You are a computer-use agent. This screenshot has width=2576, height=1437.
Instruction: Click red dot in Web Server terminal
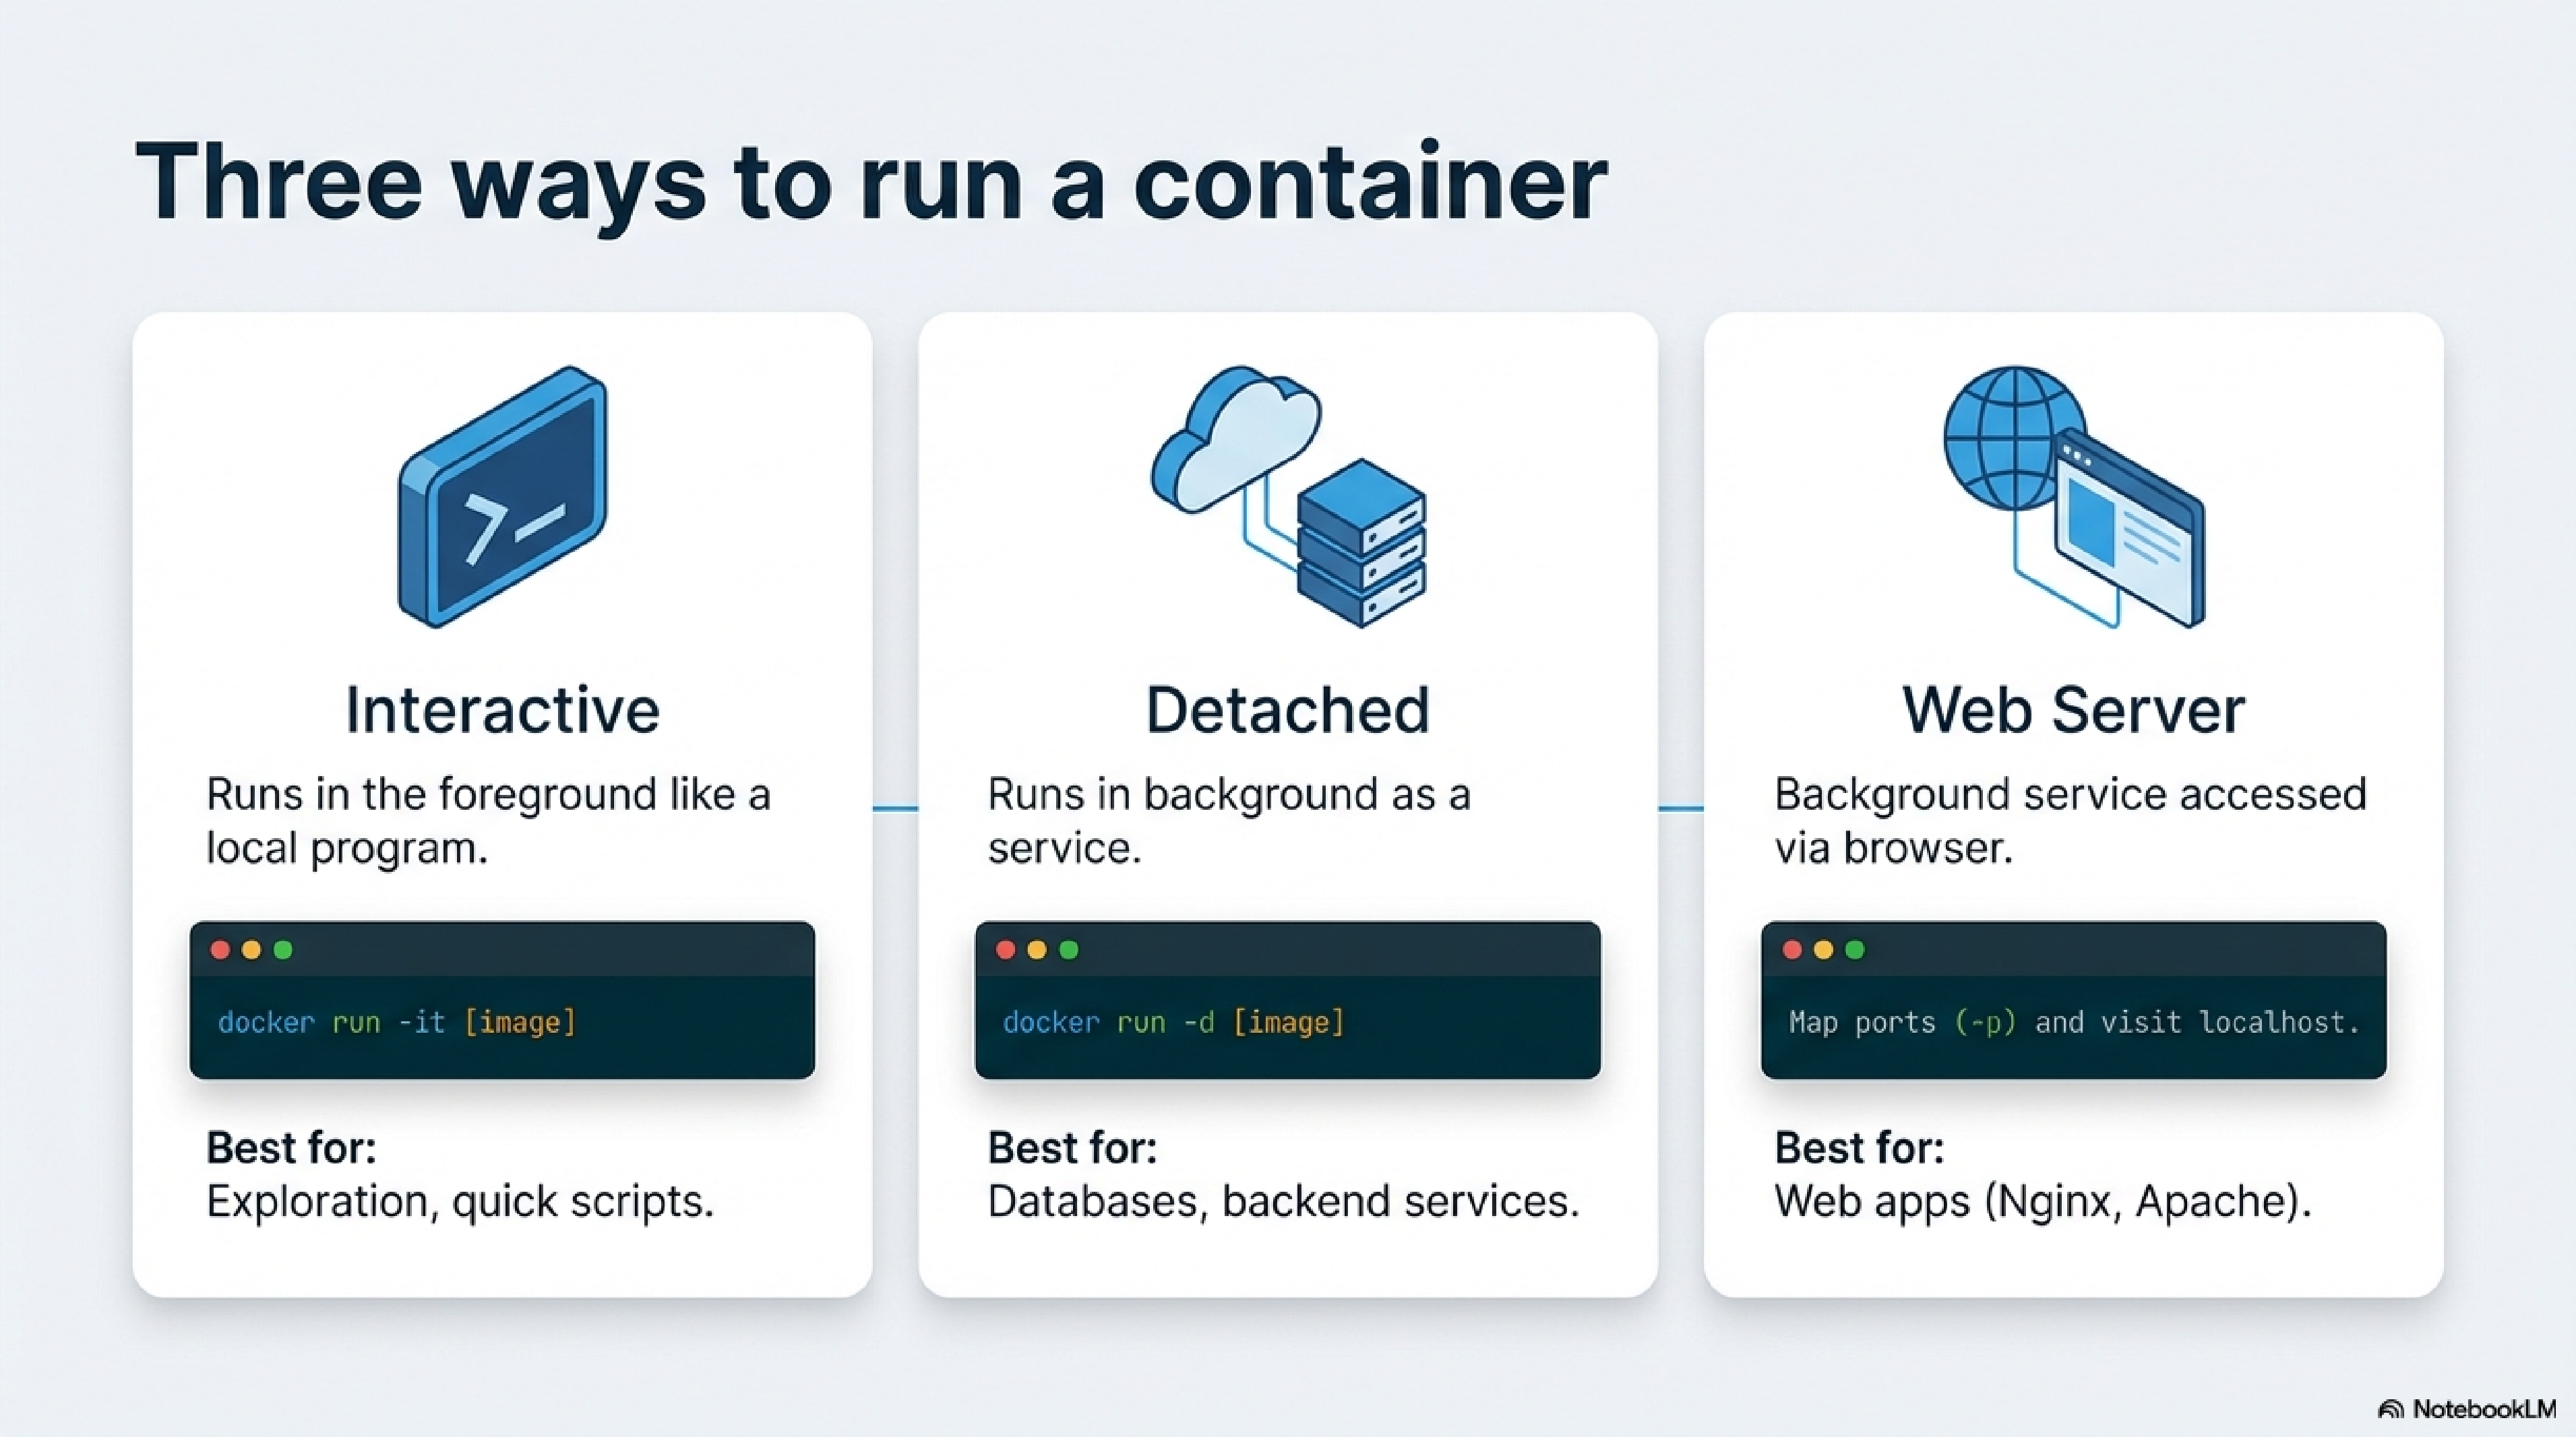[x=1792, y=951]
